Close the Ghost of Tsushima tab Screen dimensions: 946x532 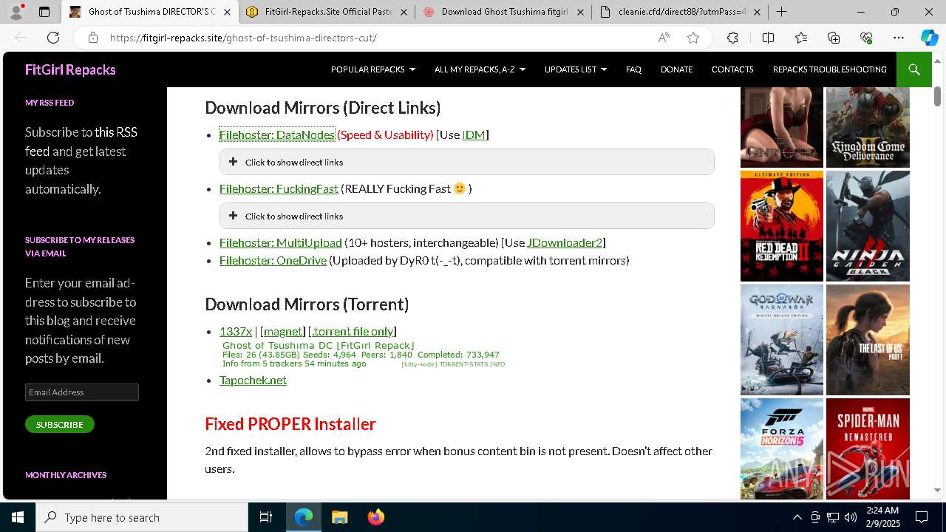click(x=227, y=12)
